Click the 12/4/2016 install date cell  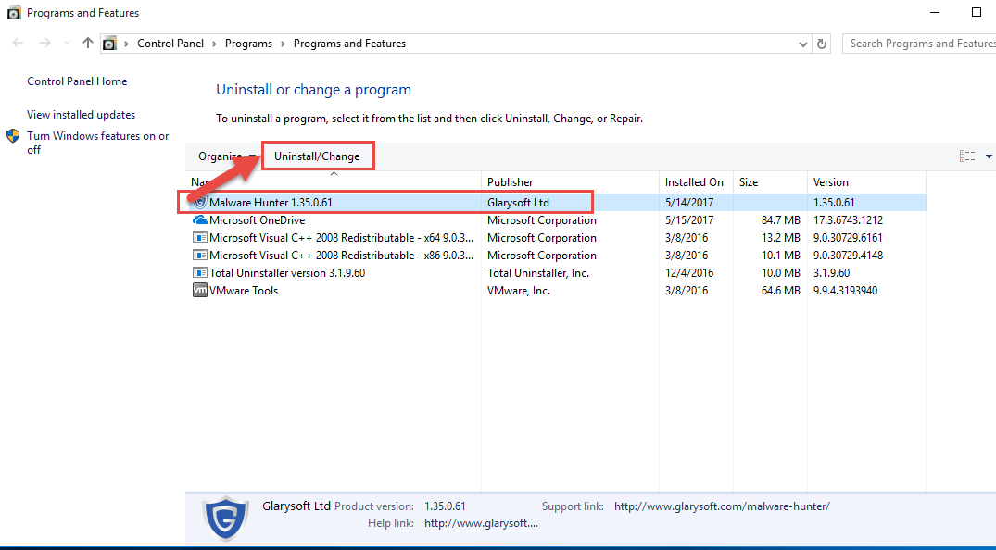[x=688, y=273]
